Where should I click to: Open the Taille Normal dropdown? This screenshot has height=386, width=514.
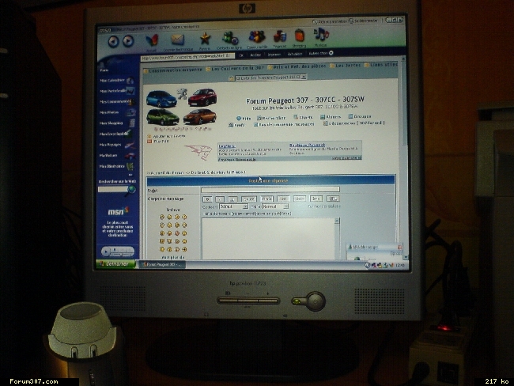pyautogui.click(x=275, y=206)
